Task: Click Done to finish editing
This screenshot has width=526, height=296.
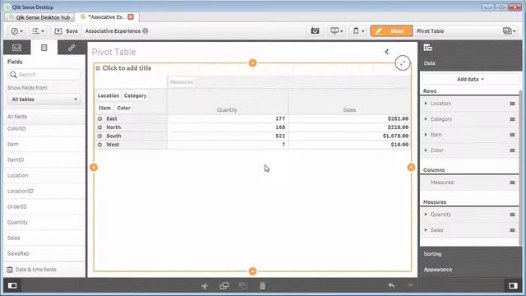Action: click(x=391, y=31)
